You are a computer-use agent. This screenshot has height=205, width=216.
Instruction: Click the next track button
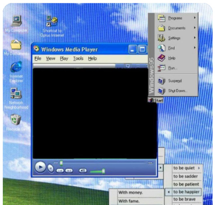pyautogui.click(x=69, y=171)
